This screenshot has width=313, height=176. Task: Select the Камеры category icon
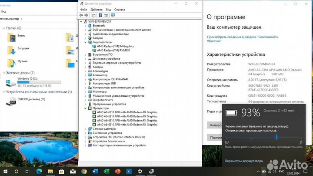coord(90,67)
